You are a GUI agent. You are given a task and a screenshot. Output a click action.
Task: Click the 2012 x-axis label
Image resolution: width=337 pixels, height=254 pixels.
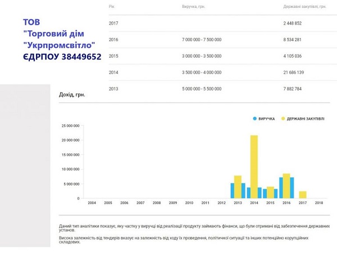(x=222, y=203)
